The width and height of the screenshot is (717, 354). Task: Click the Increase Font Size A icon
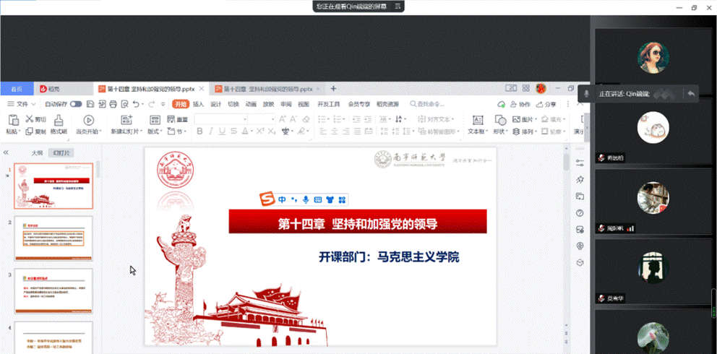283,119
